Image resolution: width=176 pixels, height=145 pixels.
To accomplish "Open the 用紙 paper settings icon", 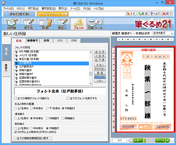I will click(45, 24).
